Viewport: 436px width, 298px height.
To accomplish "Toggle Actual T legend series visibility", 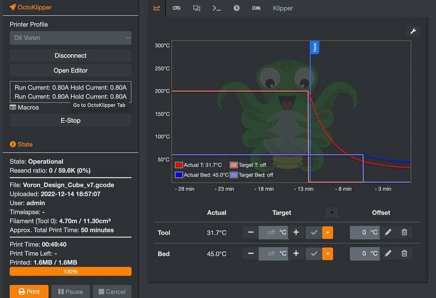I will (198, 165).
